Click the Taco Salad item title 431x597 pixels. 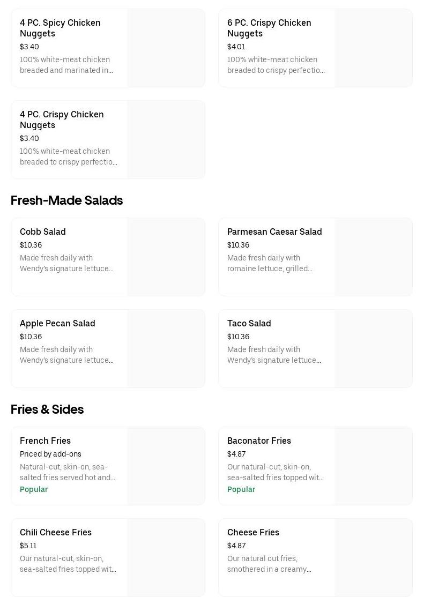pyautogui.click(x=249, y=323)
